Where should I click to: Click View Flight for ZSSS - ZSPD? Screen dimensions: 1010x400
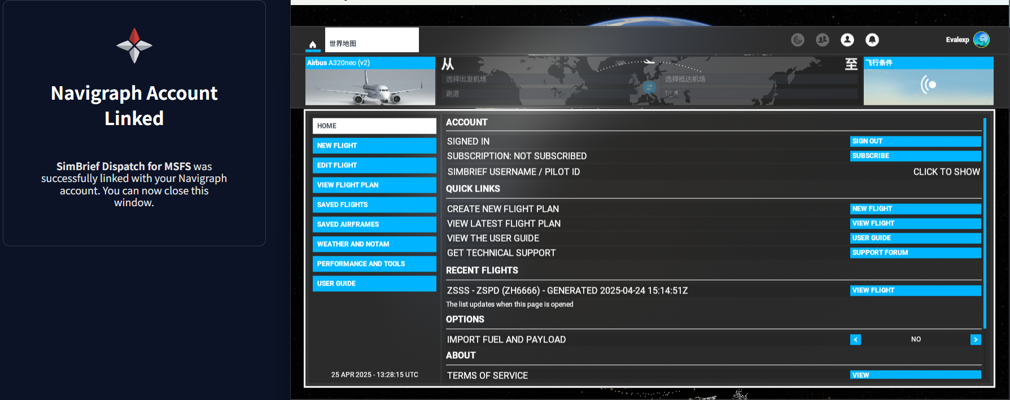(915, 290)
